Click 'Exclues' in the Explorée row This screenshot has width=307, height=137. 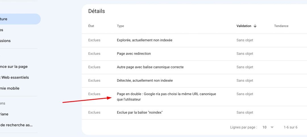[x=94, y=40]
